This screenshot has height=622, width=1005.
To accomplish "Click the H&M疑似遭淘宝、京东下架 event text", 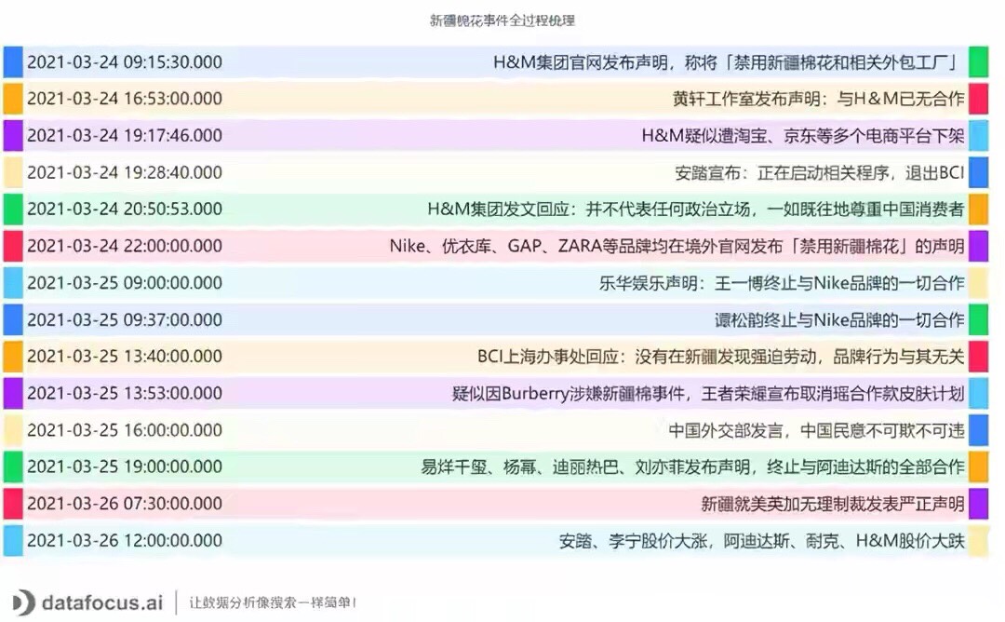I will tap(803, 135).
